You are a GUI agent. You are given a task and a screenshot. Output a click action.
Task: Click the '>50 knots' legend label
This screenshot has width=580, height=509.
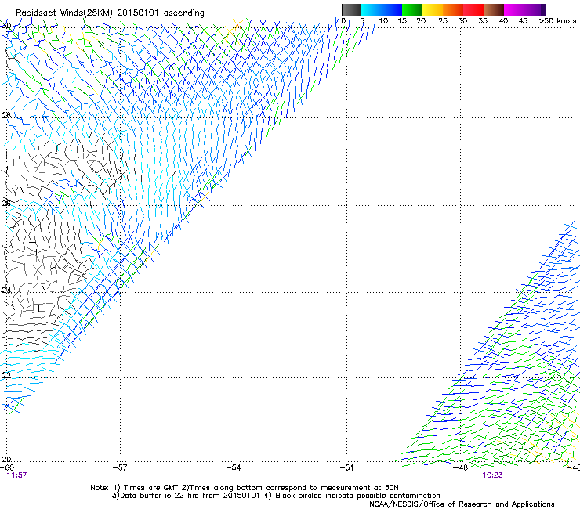[557, 21]
